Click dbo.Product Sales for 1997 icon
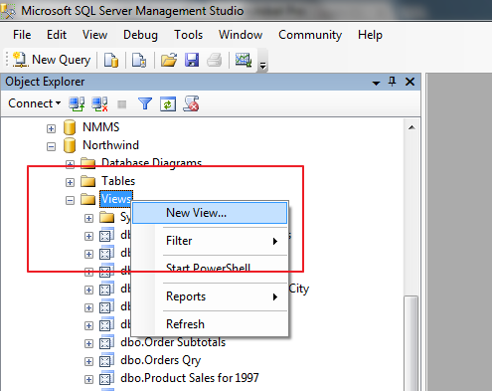492x391 pixels. click(x=106, y=379)
